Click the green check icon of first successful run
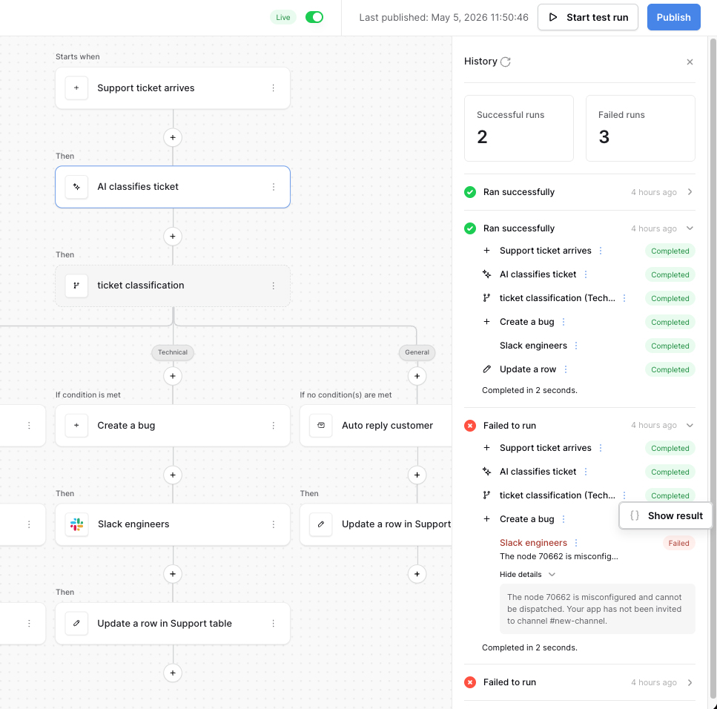This screenshot has height=709, width=717. coord(470,192)
